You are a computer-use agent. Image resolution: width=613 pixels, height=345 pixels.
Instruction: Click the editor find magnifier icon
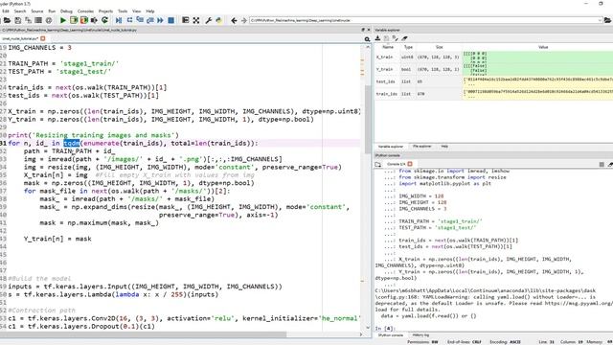pos(367,39)
